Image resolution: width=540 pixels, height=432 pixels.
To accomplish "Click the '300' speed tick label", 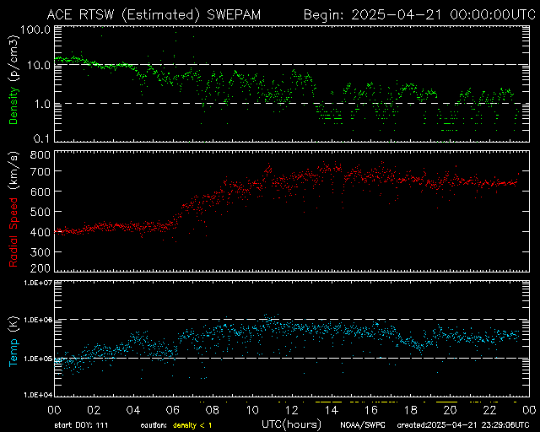I will click(40, 252).
